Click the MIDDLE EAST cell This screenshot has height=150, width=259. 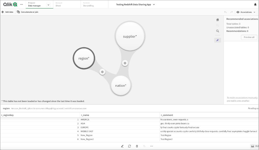click(x=120, y=131)
